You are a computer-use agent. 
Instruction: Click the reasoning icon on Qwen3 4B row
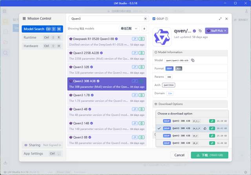[142, 109]
